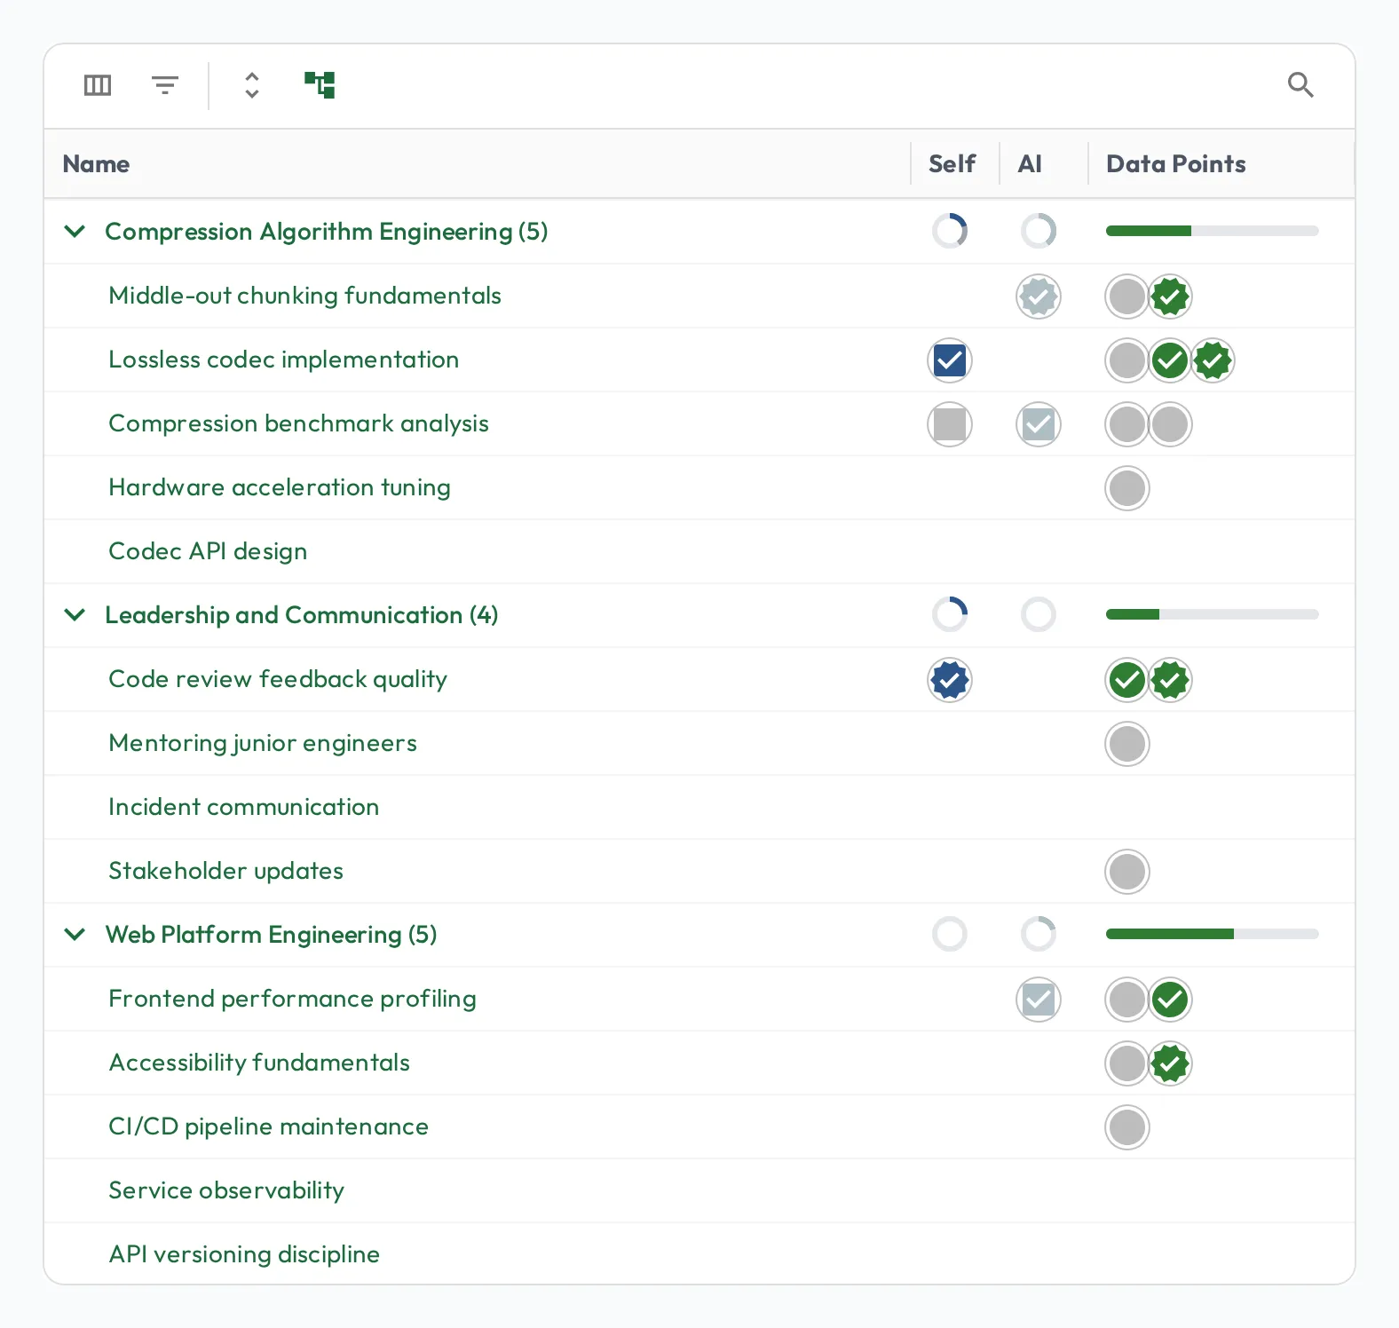Image resolution: width=1399 pixels, height=1328 pixels.
Task: Click Leadership and Communication data points bar
Action: (1213, 614)
